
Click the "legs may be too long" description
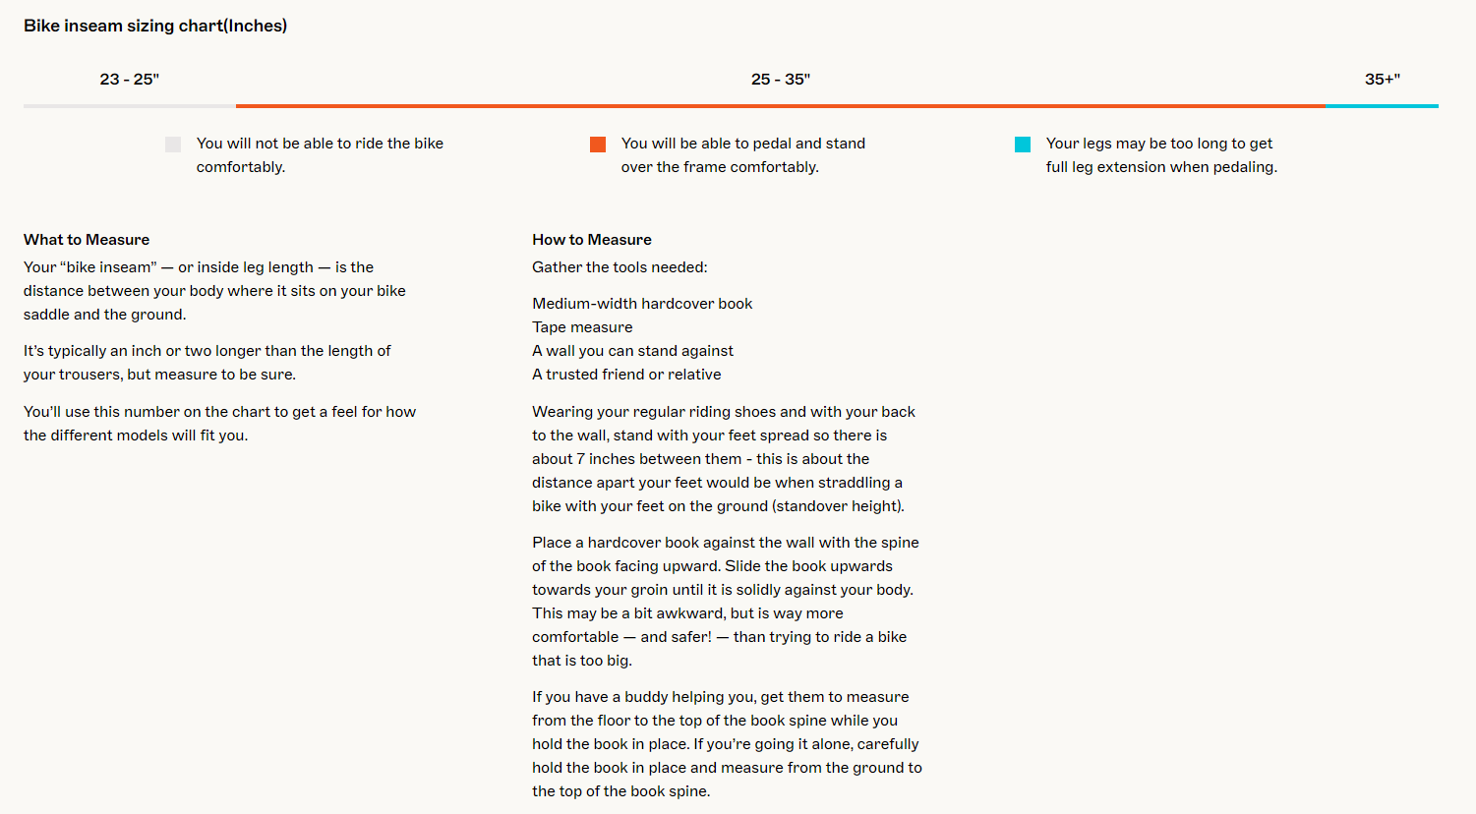(x=1160, y=155)
